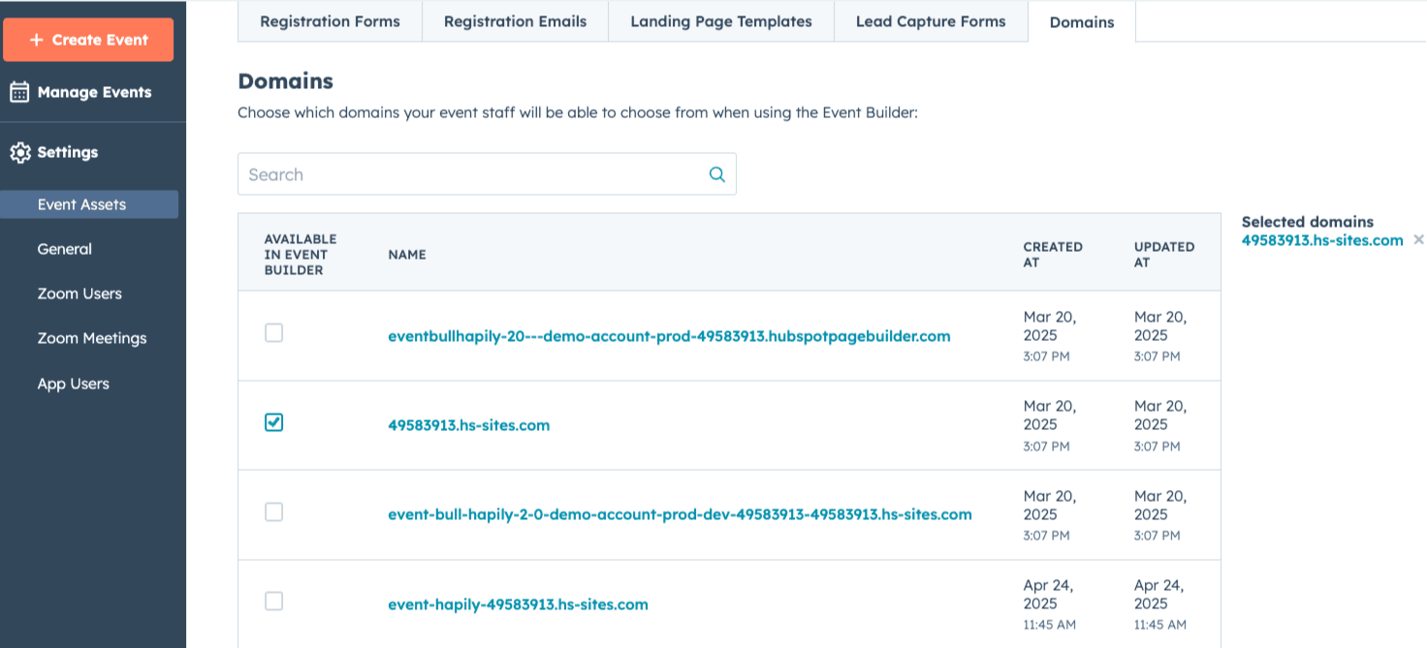Viewport: 1427px width, 648px height.
Task: Switch to the Registration Forms tab
Action: pos(330,21)
